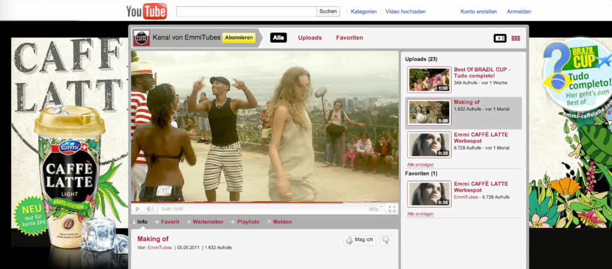Click the Uploads (23) section heading
This screenshot has width=612, height=269.
coord(421,59)
